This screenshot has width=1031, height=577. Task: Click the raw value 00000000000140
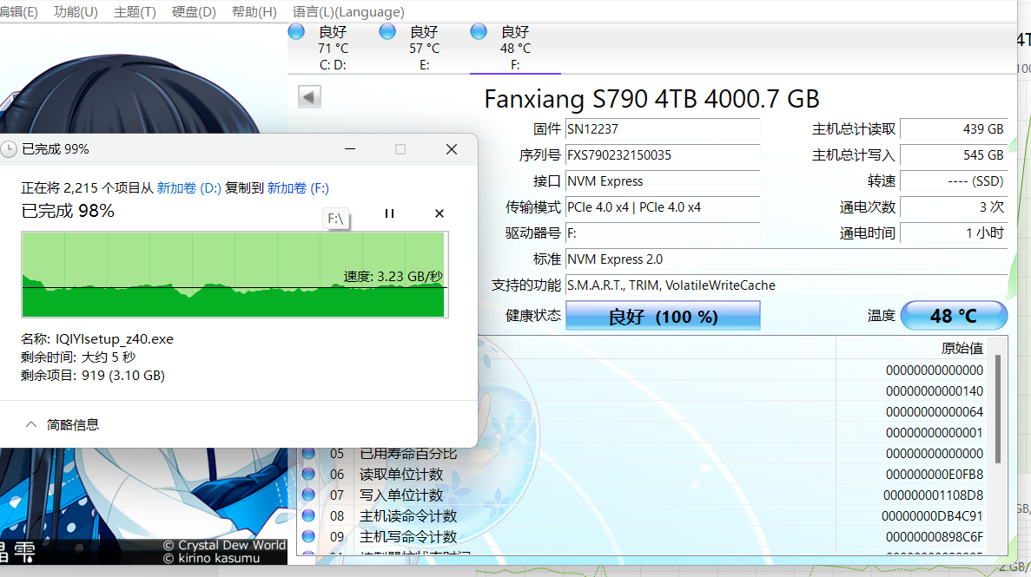[x=935, y=391]
